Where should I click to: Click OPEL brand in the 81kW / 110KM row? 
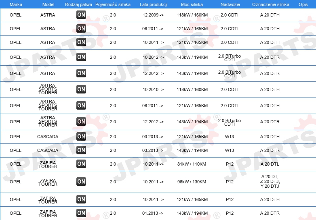15,164
